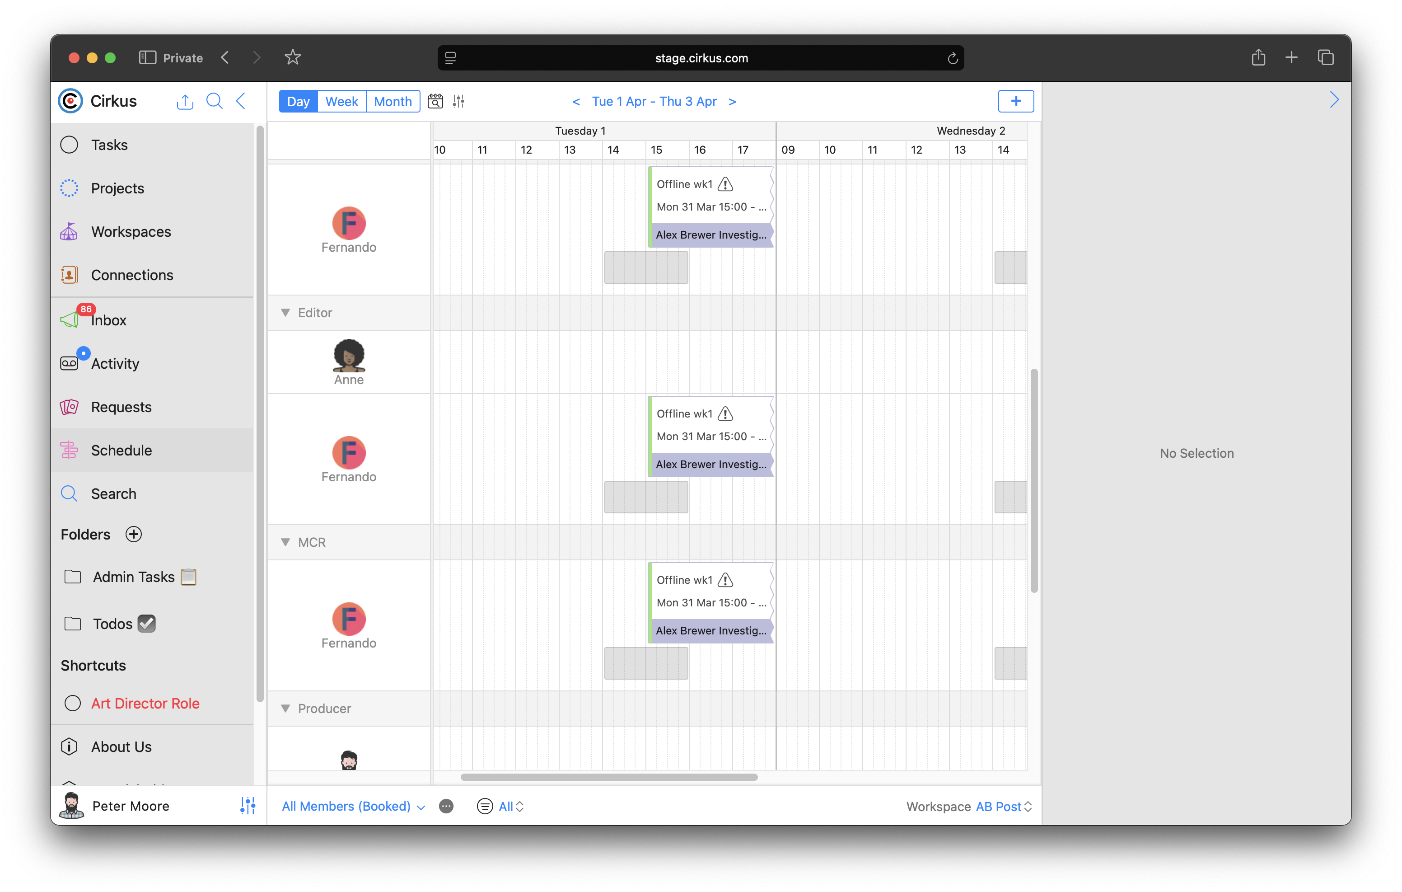Click the plus icon next to Folders
1402x892 pixels.
(x=134, y=534)
